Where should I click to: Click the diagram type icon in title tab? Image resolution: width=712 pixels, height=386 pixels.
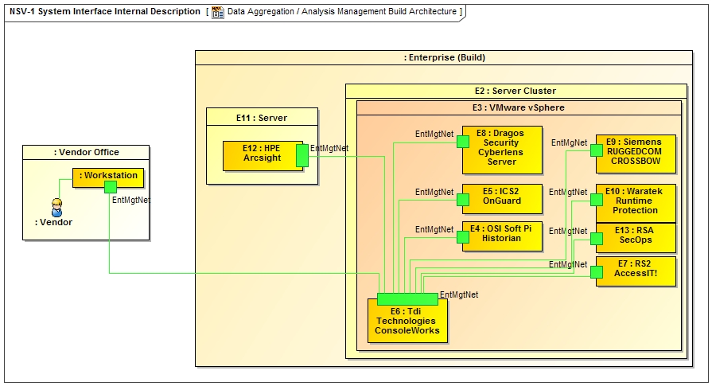tap(218, 12)
